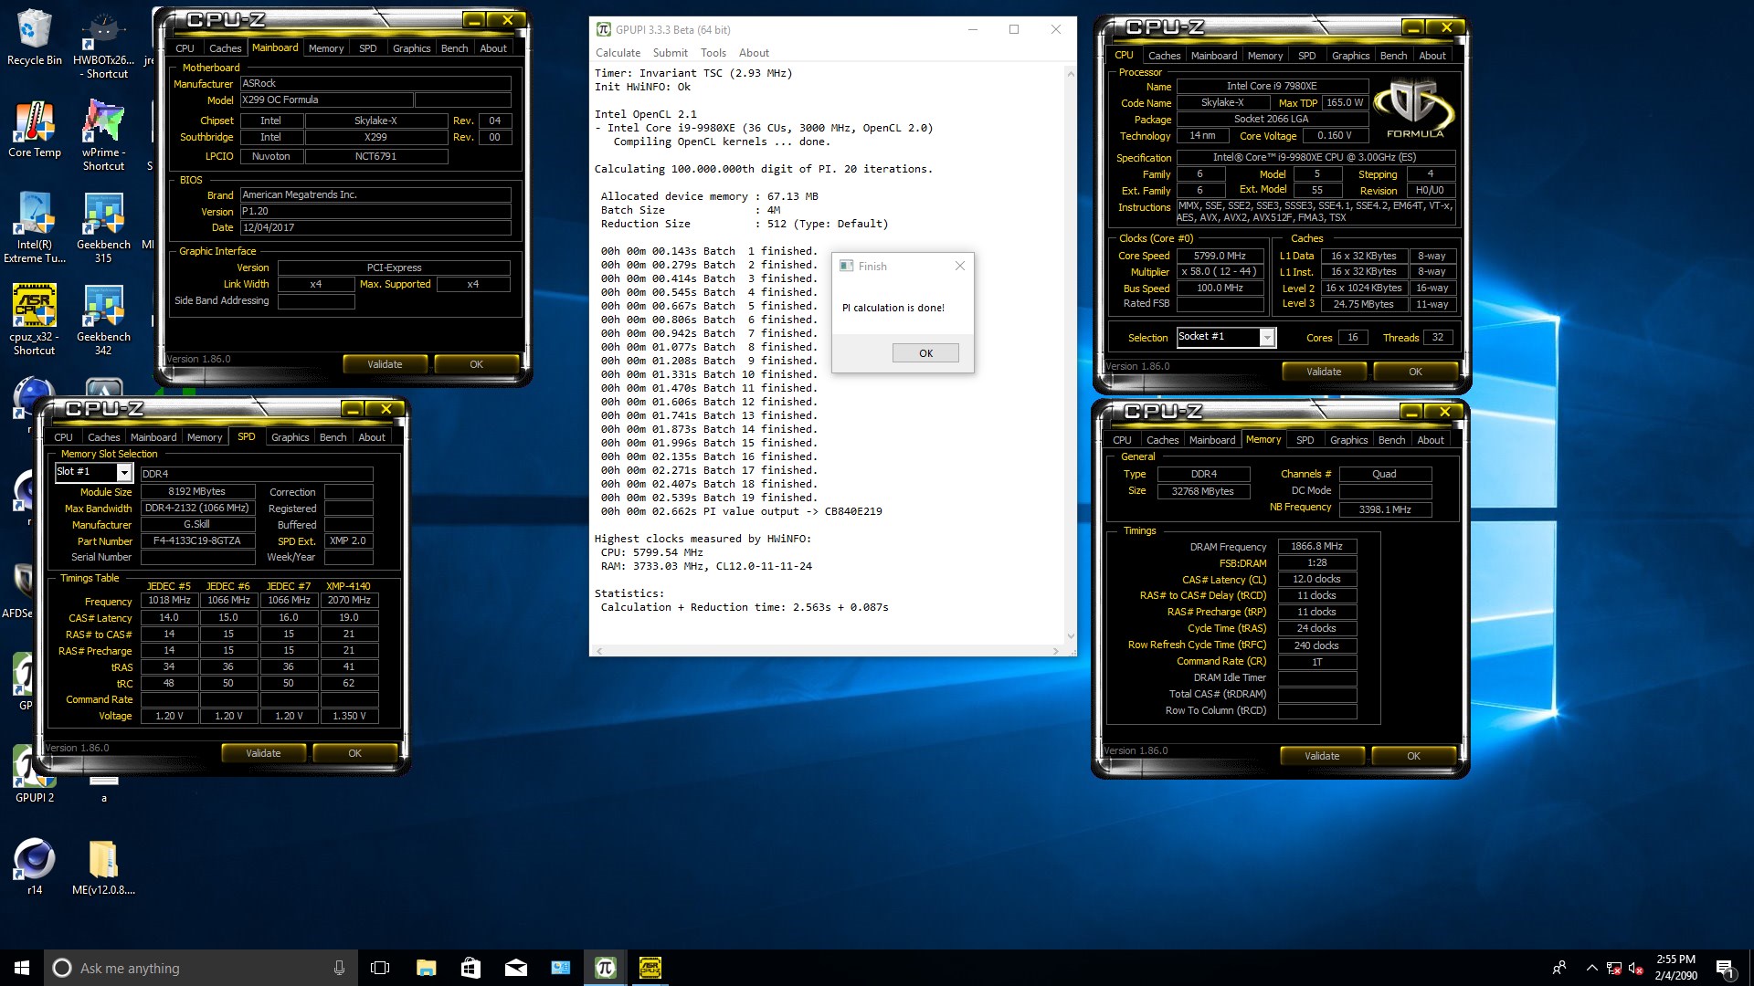Switch to Memory tab in Mainboard CPU-Z window

point(326,48)
